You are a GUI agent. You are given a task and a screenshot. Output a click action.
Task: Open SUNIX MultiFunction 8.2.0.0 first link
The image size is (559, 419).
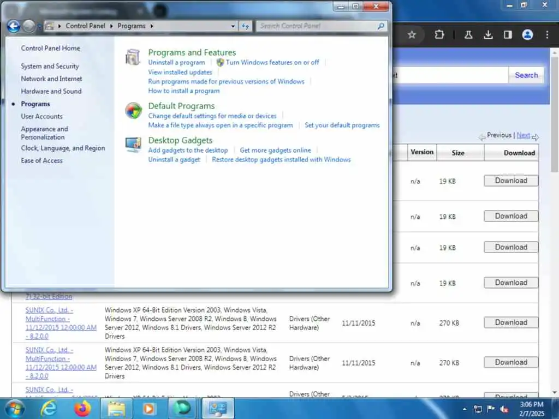click(61, 323)
